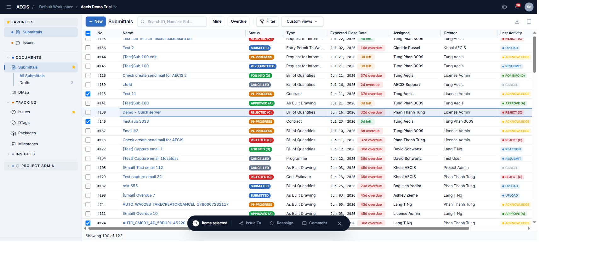This screenshot has width=597, height=268.
Task: Expand the Project Admin section
Action: 8,166
